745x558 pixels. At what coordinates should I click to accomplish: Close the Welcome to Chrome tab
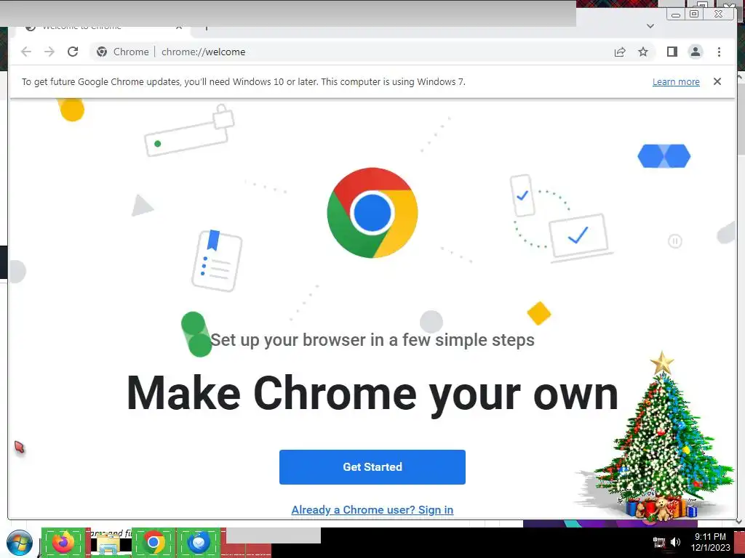179,27
